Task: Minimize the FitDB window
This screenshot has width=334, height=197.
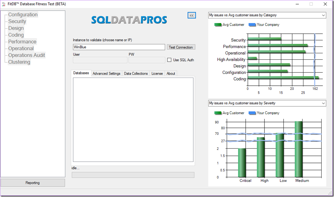Action: (297, 4)
